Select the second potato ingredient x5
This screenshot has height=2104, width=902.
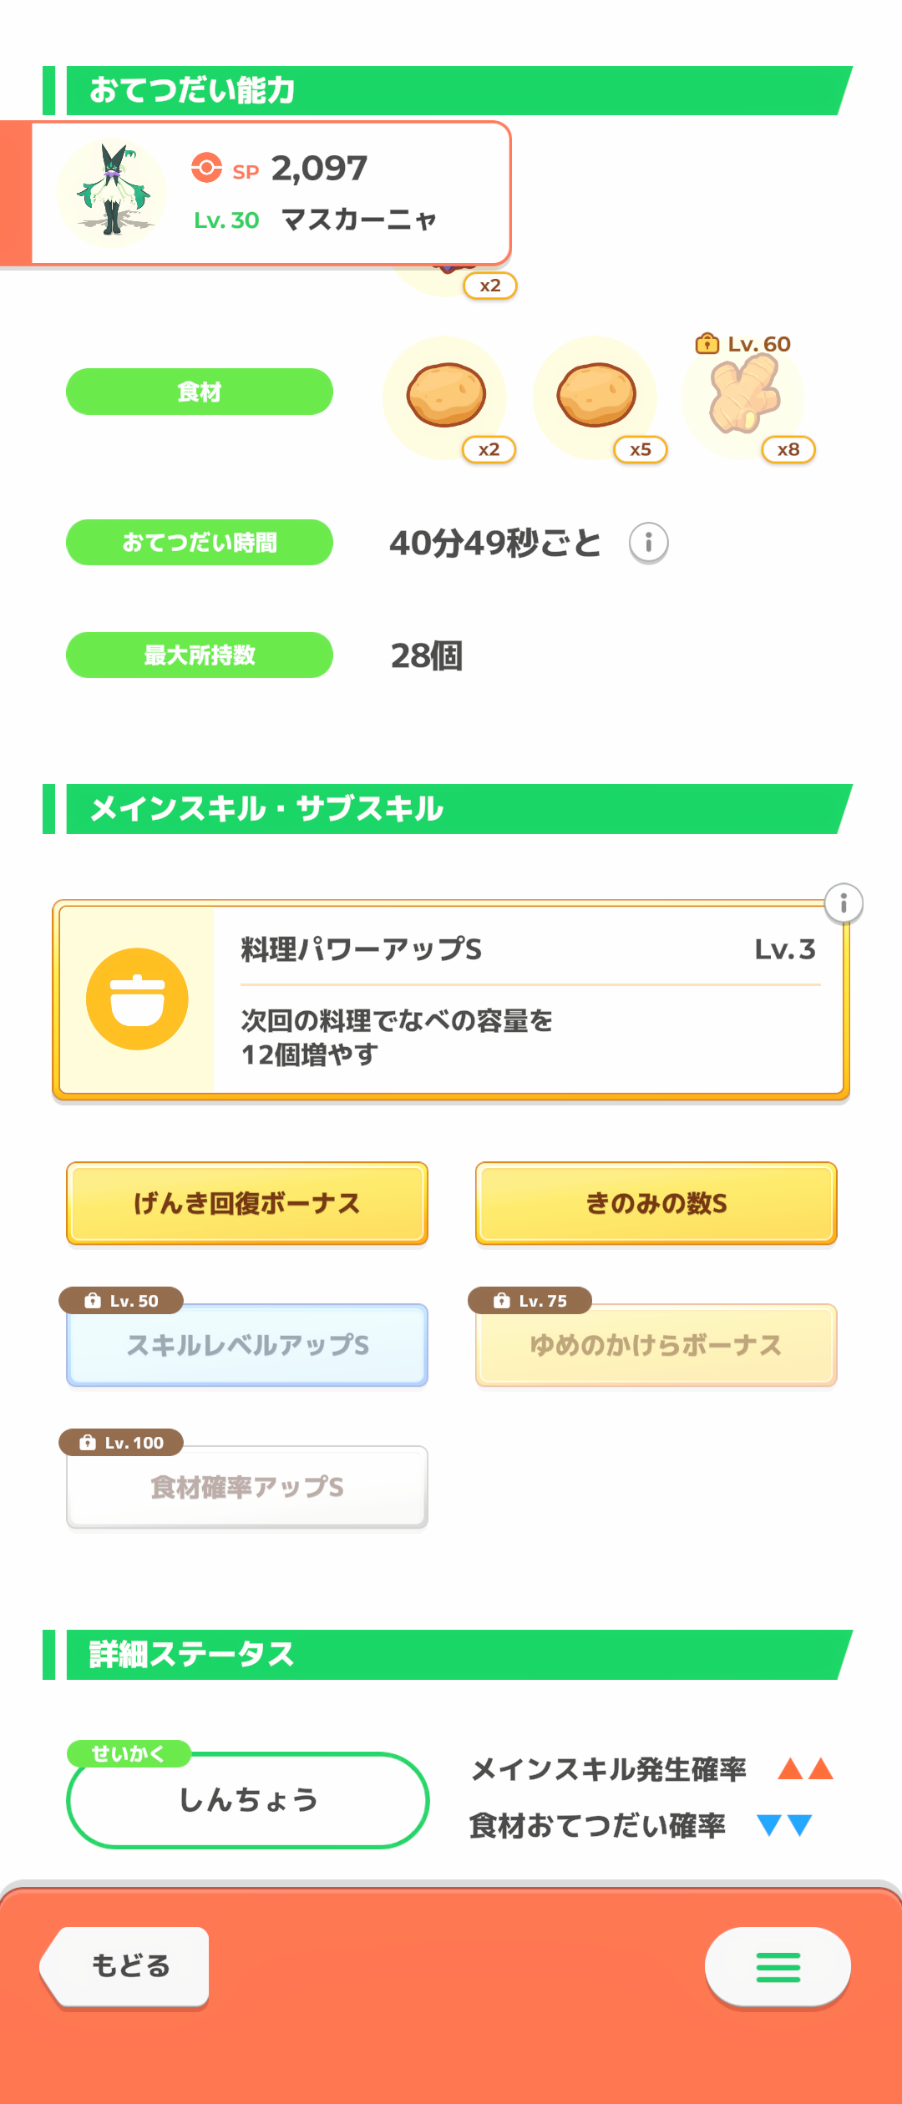[x=596, y=396]
